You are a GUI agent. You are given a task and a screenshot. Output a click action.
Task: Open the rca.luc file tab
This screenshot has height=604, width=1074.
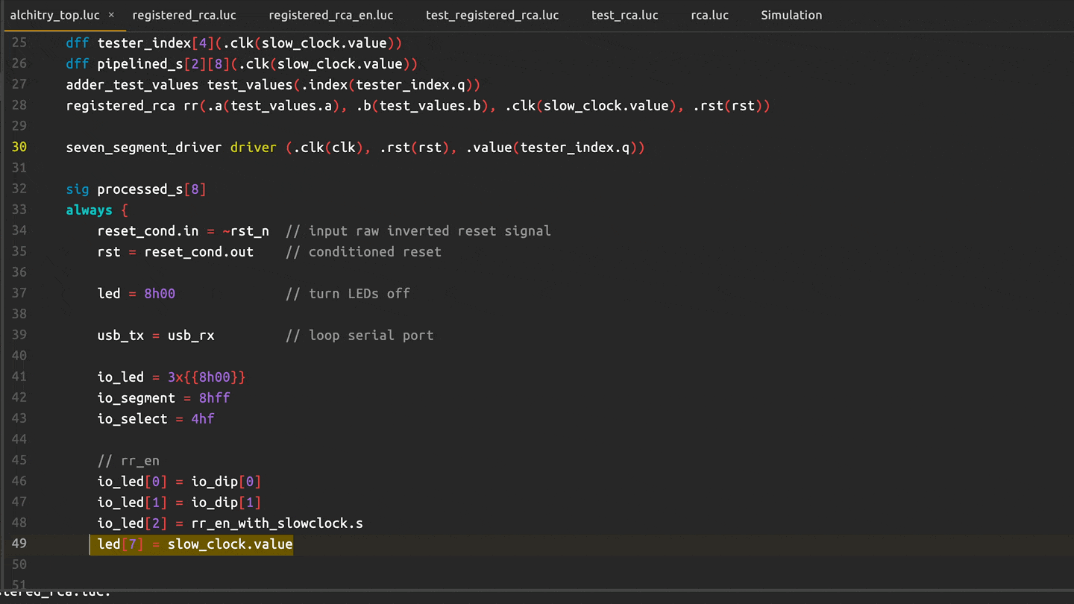point(709,15)
